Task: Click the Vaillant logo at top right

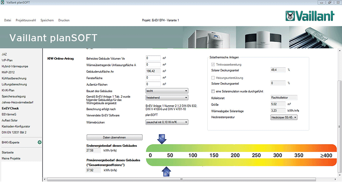Action: (310, 16)
